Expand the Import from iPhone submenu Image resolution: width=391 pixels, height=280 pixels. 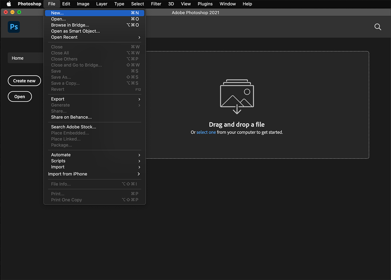tap(95, 174)
